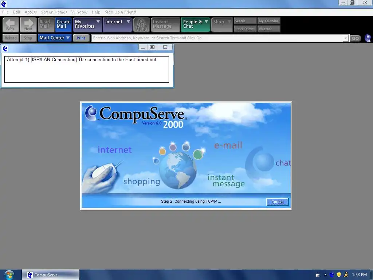
Task: Click the Print button
Action: 81,38
